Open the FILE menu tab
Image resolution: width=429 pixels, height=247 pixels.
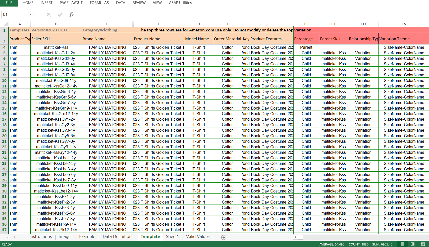click(x=9, y=3)
